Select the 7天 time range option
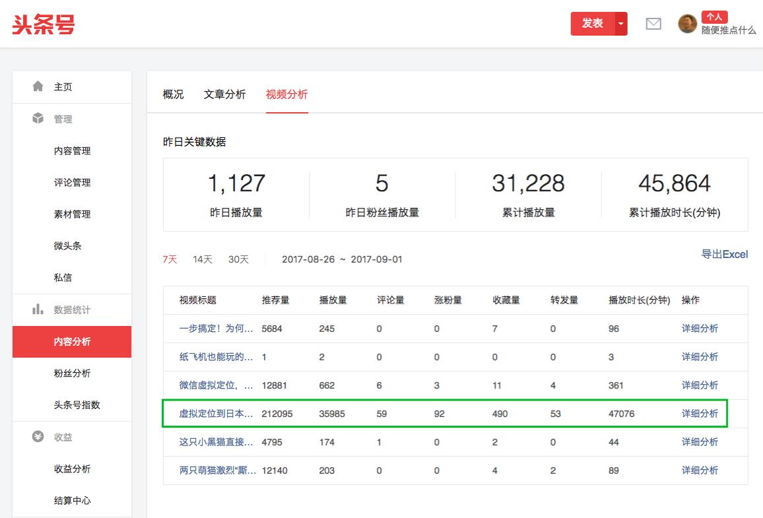 (x=170, y=260)
